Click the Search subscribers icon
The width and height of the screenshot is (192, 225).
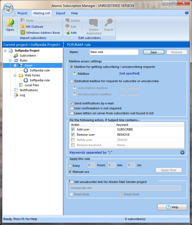(109, 23)
